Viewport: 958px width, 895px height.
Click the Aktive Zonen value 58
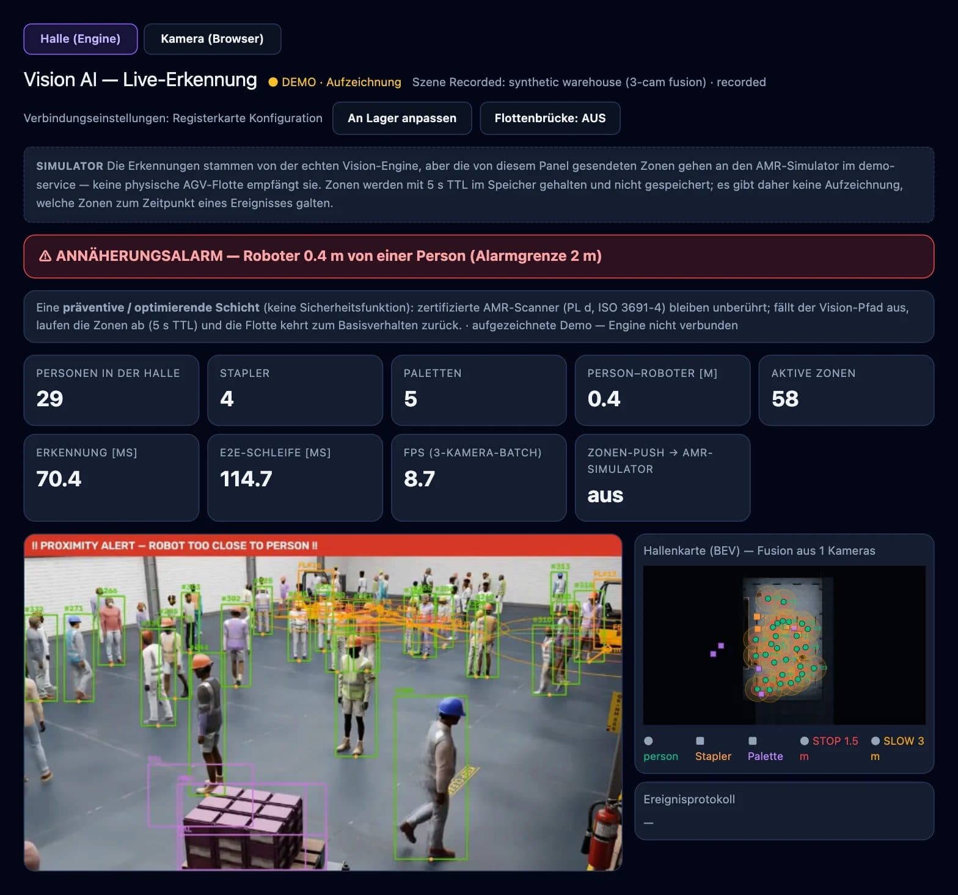pos(784,399)
